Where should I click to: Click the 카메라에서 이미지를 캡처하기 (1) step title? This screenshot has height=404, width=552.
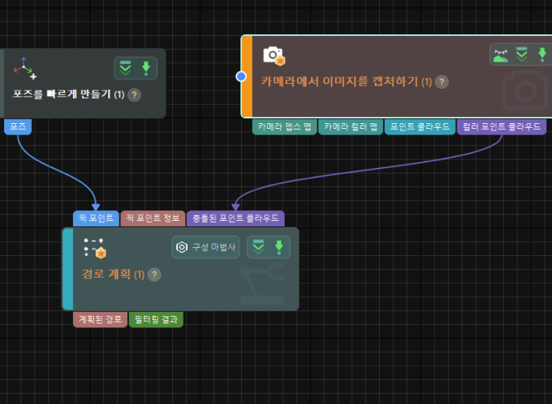click(x=346, y=82)
